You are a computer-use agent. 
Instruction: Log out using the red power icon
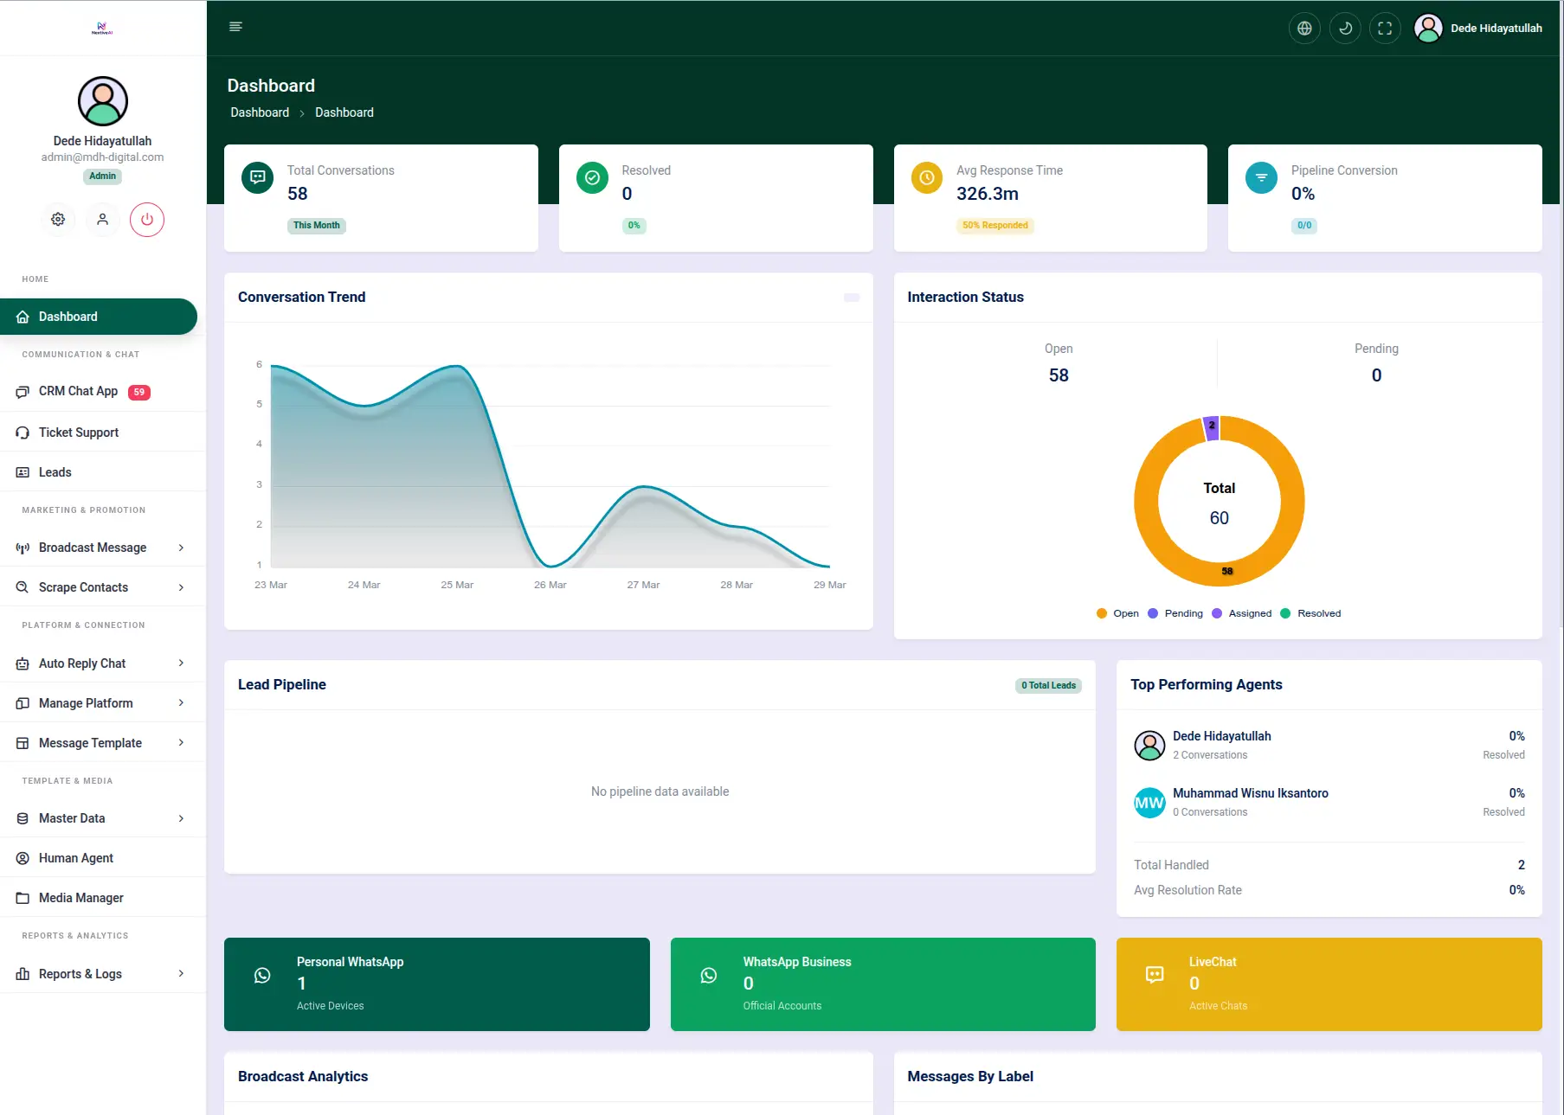tap(147, 220)
